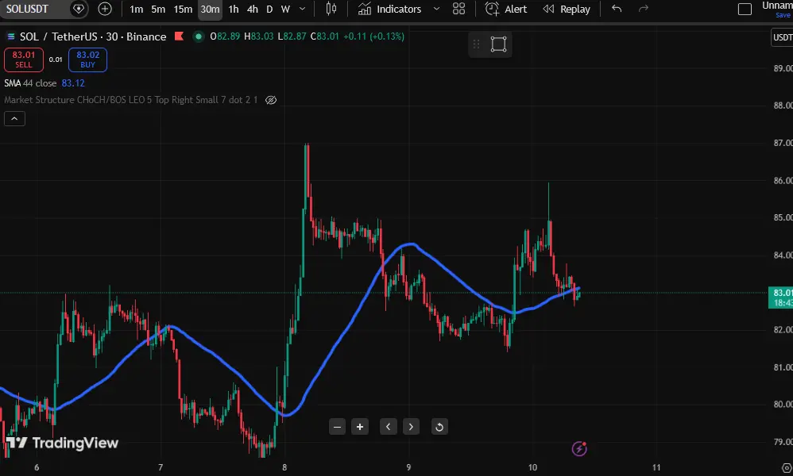Create an Alert

505,9
